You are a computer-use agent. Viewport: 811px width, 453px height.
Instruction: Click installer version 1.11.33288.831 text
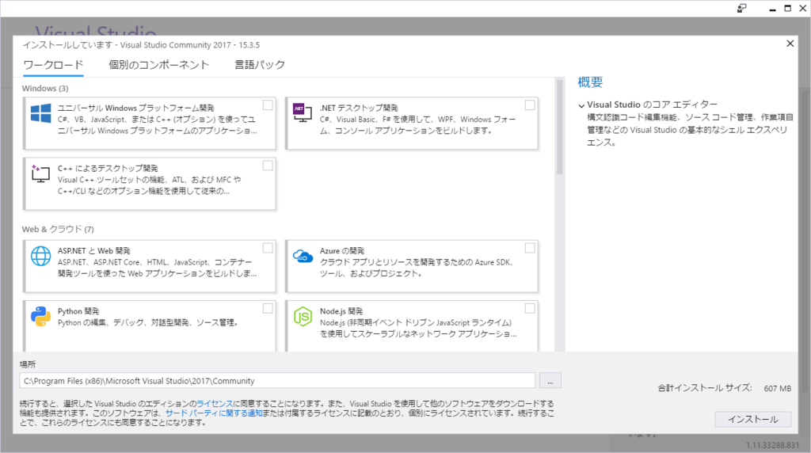coord(773,445)
